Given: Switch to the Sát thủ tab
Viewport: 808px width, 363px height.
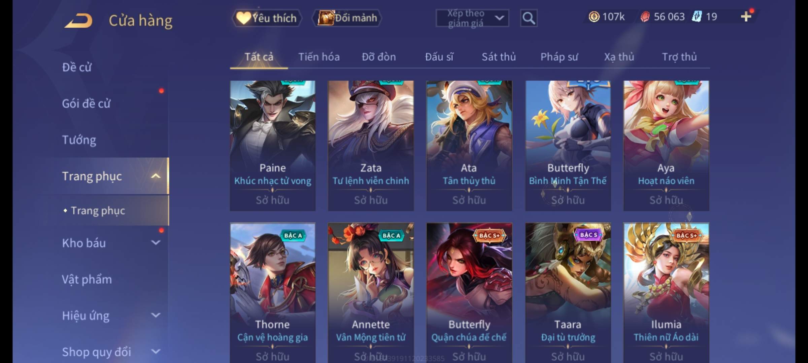Looking at the screenshot, I should pos(499,57).
